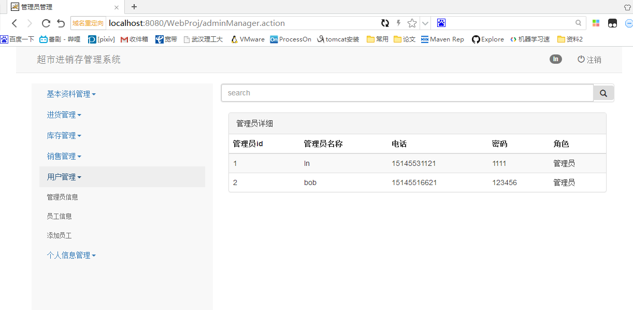Open the 员工信息 submenu item
The width and height of the screenshot is (633, 310).
click(59, 216)
